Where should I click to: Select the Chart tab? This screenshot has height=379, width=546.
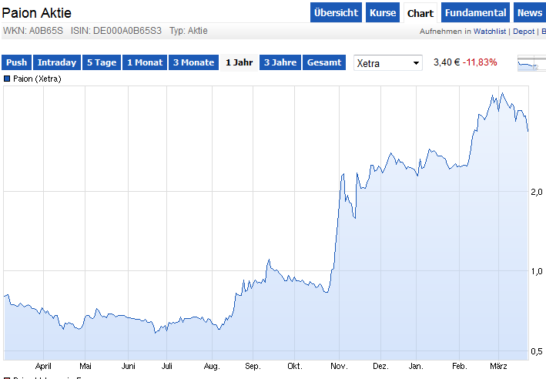click(420, 13)
